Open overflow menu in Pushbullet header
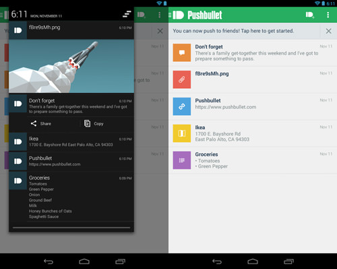 click(328, 15)
